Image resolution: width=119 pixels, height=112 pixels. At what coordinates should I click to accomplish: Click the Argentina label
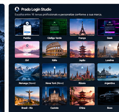click(x=109, y=83)
